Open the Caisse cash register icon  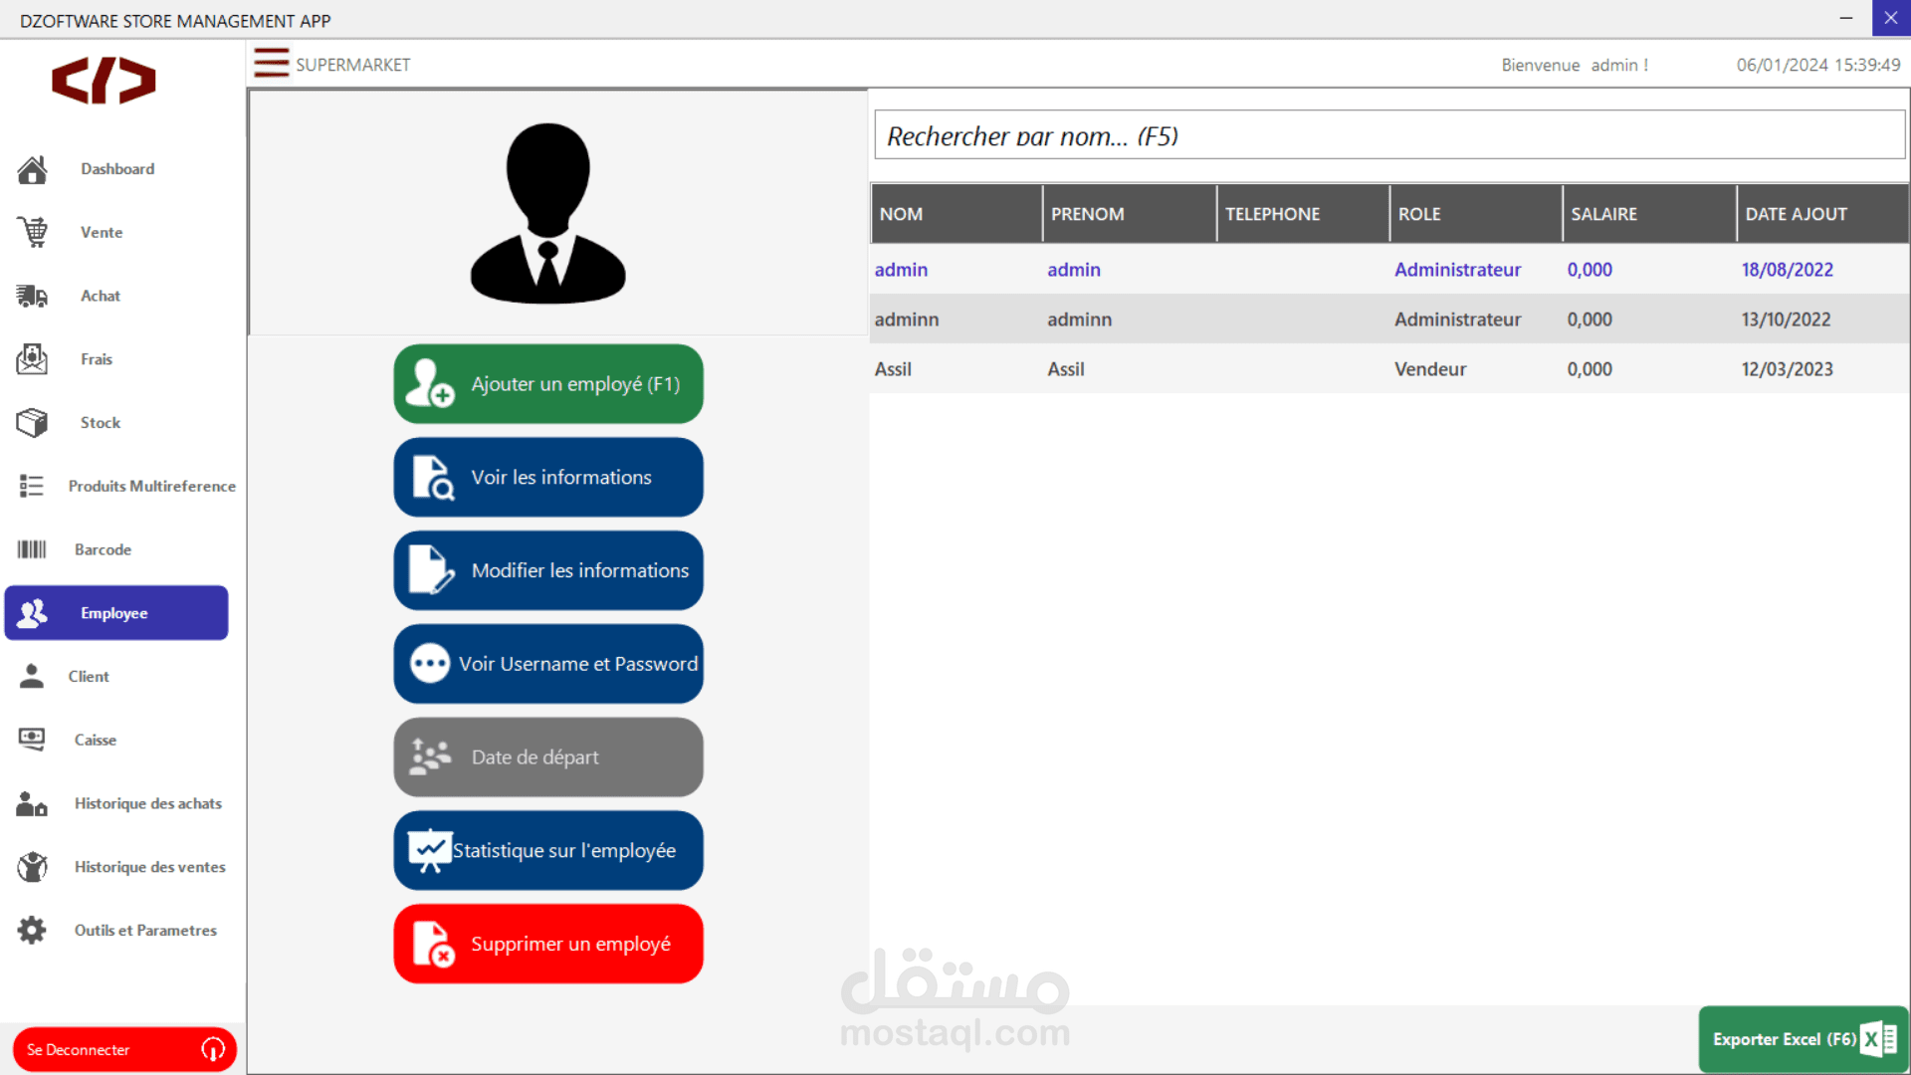32,740
